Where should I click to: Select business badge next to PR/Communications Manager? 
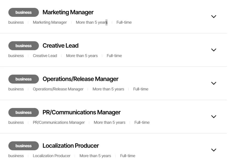click(24, 113)
